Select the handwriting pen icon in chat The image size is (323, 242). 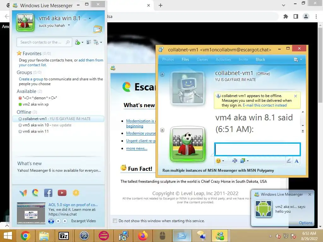(x=289, y=161)
